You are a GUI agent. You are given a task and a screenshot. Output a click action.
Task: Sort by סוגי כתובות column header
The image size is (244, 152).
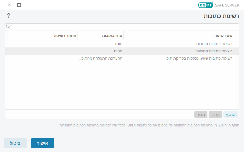coord(100,36)
